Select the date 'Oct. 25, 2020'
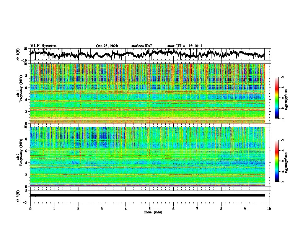Screen dimensions: 303x234 coord(107,46)
